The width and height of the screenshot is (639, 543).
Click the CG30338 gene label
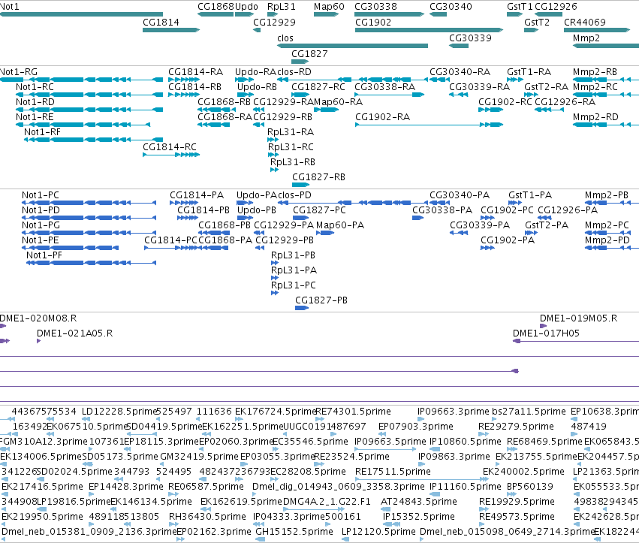375,7
